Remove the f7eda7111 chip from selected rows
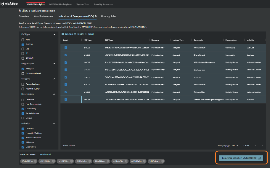The height and width of the screenshot is (169, 271). (x=35, y=161)
